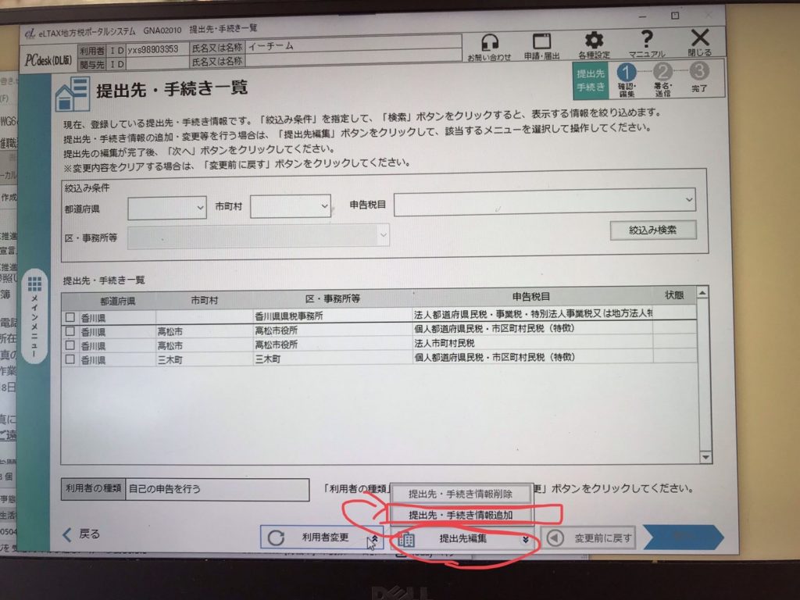
Task: Open the 申請・届出 window icon
Action: [541, 47]
